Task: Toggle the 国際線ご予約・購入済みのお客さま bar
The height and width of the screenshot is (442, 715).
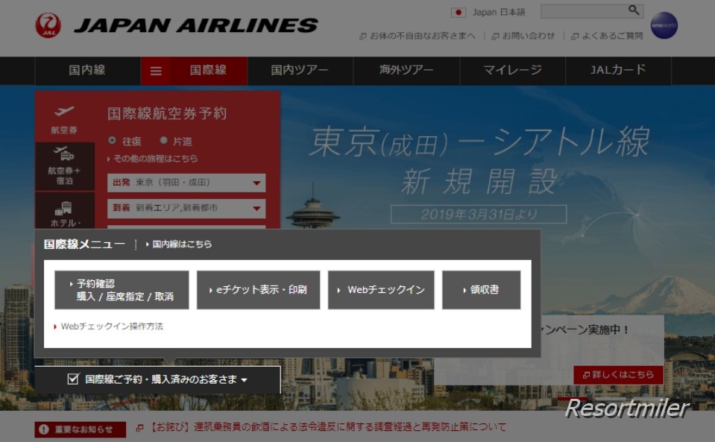Action: coord(157,379)
